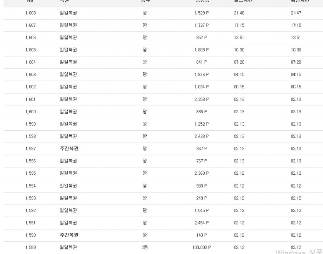Click the 1,529 P prize value

coord(202,13)
